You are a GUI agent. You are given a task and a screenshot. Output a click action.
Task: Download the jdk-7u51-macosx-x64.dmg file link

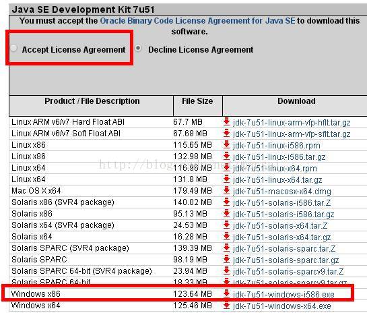[x=282, y=192]
